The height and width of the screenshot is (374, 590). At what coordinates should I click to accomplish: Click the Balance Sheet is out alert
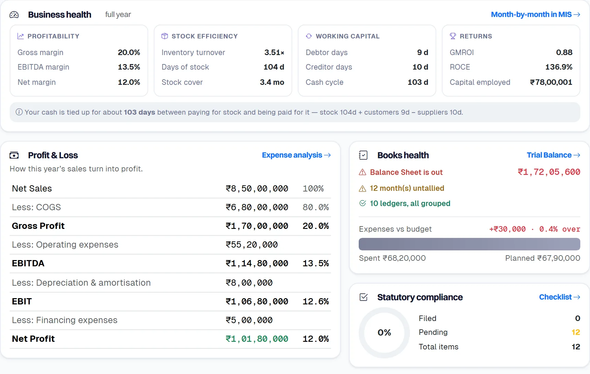[406, 172]
